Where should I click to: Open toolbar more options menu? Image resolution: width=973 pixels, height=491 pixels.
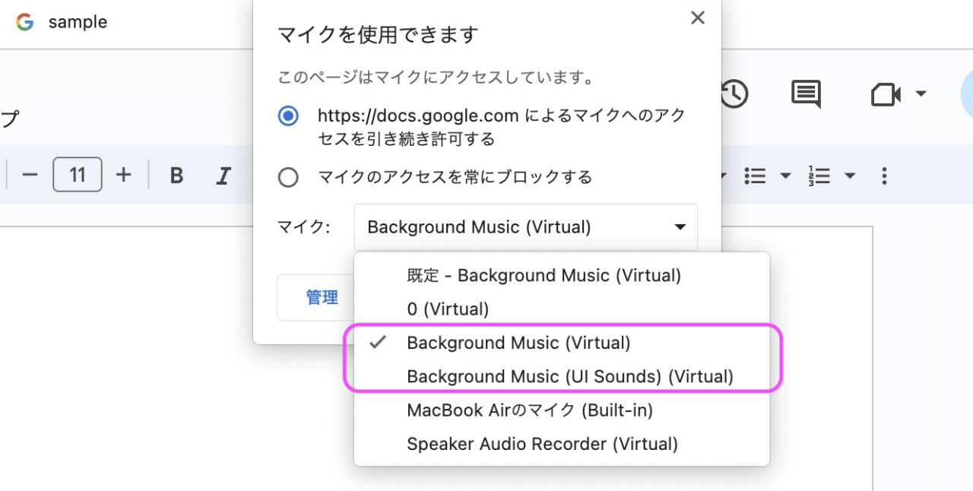(x=884, y=176)
